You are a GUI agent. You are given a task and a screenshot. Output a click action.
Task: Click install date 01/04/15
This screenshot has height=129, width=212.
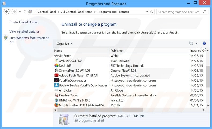[x=196, y=100]
